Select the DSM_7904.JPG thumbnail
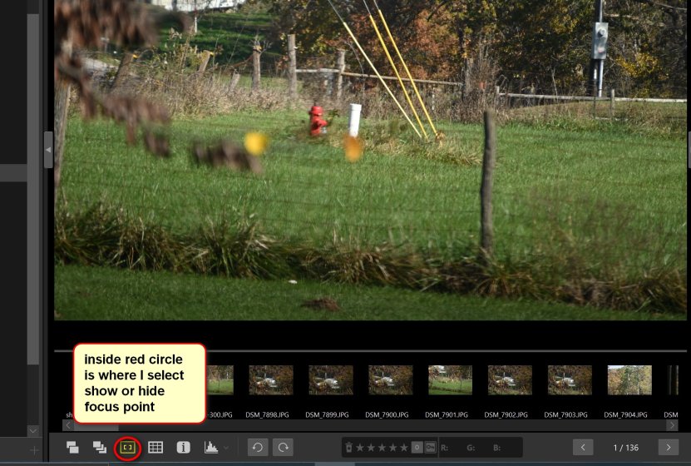 tap(629, 379)
